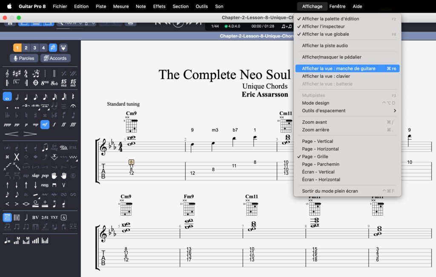Choose Afficher la vue : manche de guitare
Image resolution: width=436 pixels, height=277 pixels.
tap(338, 69)
